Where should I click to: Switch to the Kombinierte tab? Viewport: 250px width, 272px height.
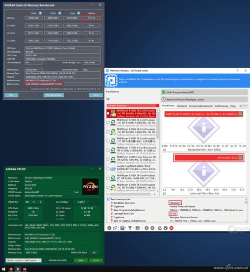pos(168,106)
